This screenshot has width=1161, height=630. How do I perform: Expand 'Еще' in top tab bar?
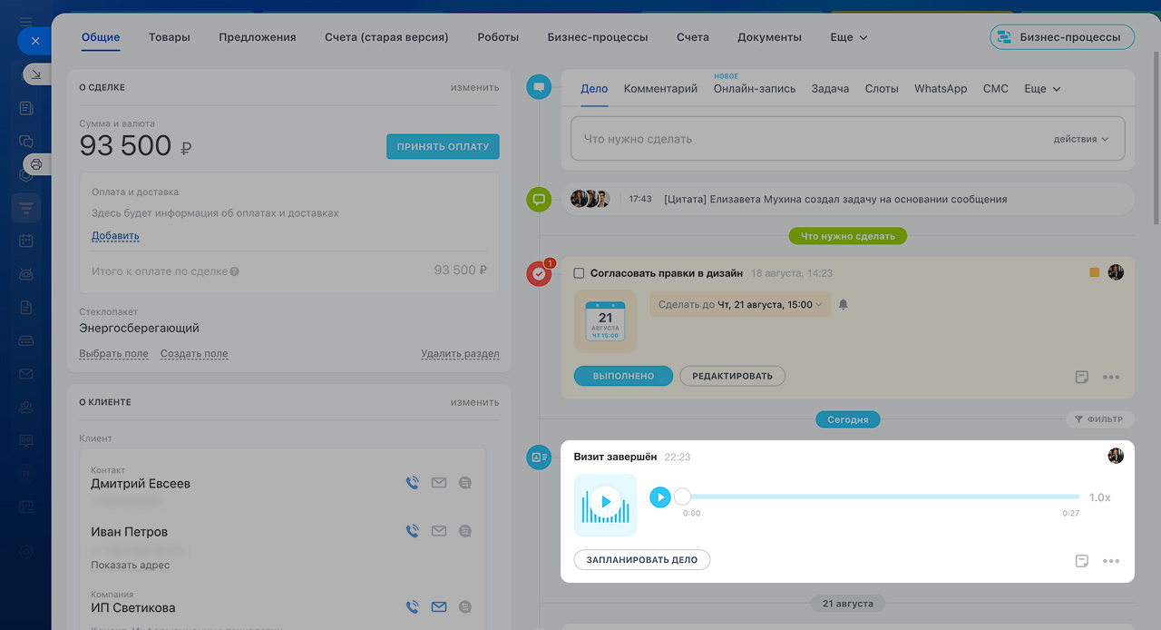[849, 37]
